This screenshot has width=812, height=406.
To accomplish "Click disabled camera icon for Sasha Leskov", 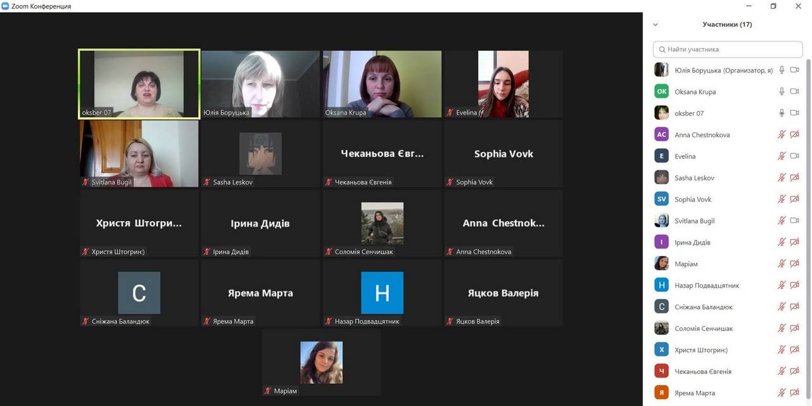I will pyautogui.click(x=794, y=177).
